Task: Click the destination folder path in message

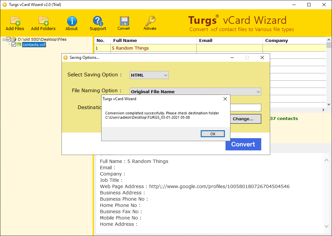Action: (x=147, y=117)
